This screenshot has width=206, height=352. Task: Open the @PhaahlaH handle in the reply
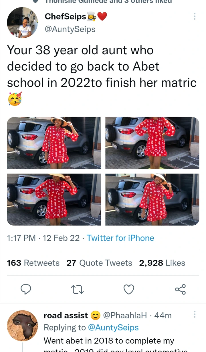[x=125, y=315]
